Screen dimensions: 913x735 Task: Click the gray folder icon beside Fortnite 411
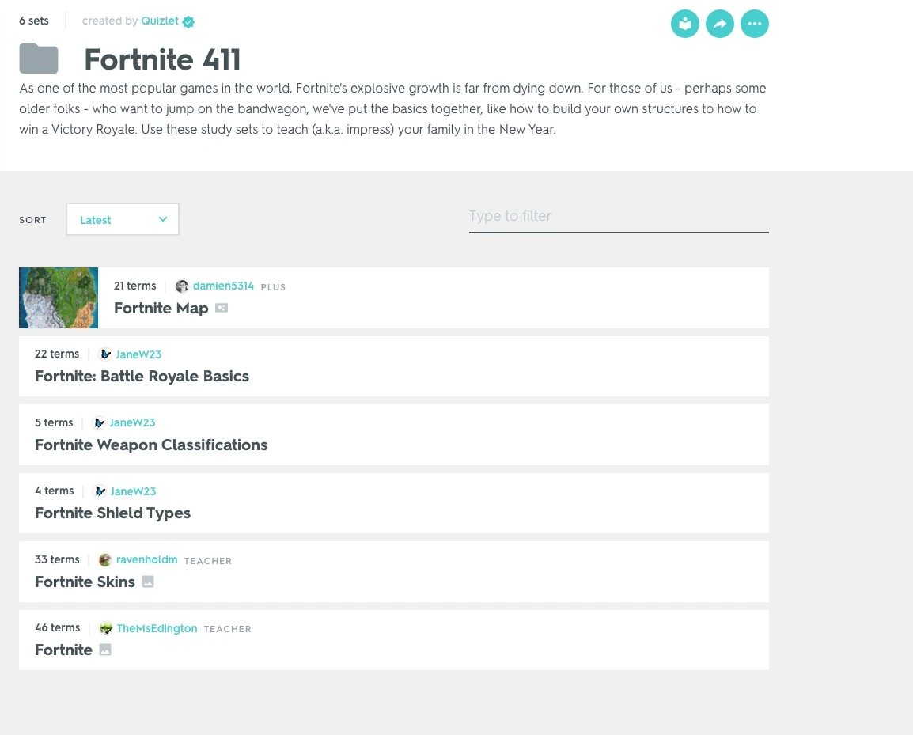39,58
